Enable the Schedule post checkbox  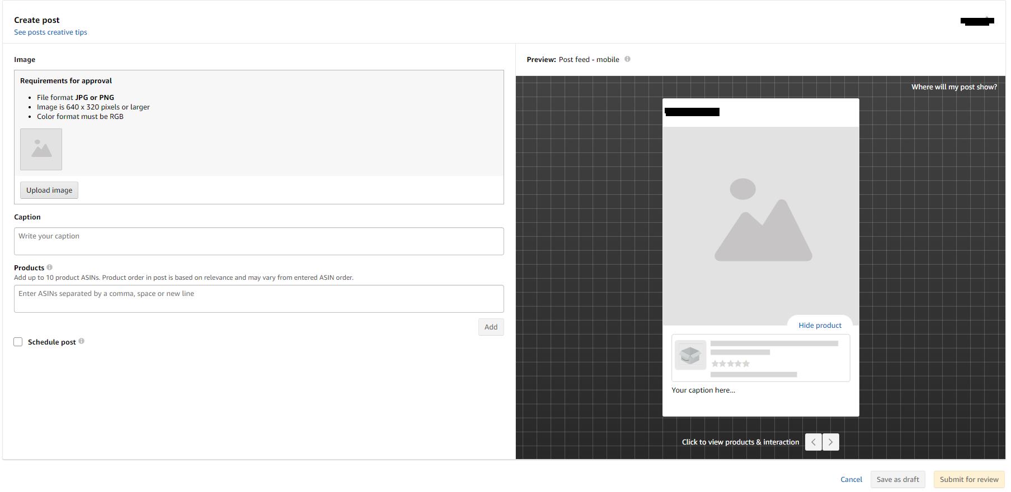(x=18, y=342)
